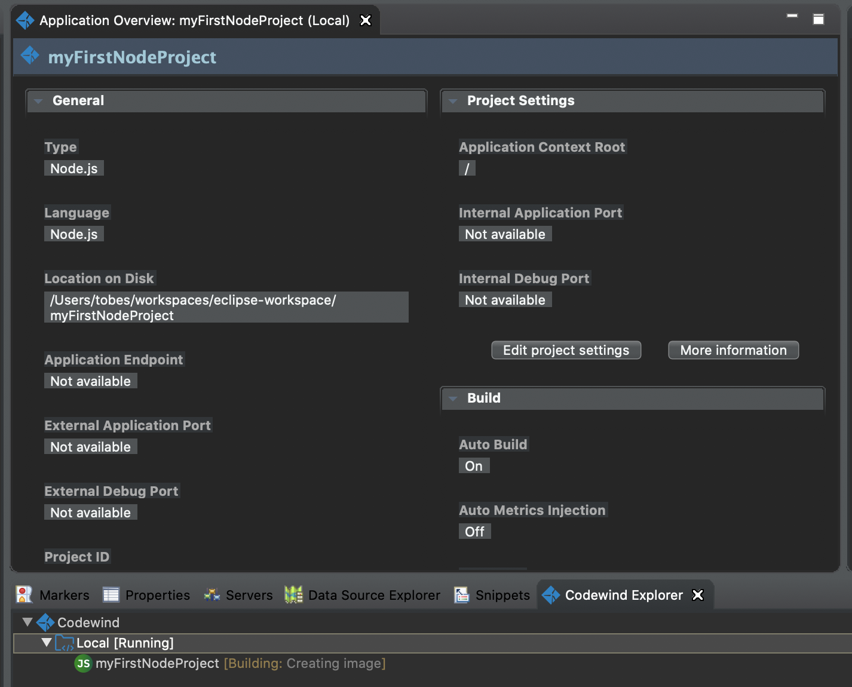Click the Language value Node.js
Viewport: 852px width, 687px height.
[74, 234]
